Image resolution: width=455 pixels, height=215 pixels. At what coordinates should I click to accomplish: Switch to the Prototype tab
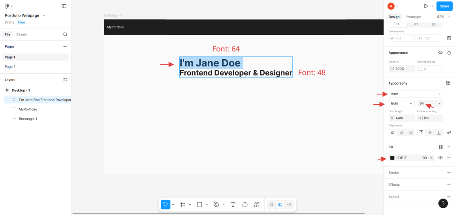[413, 17]
